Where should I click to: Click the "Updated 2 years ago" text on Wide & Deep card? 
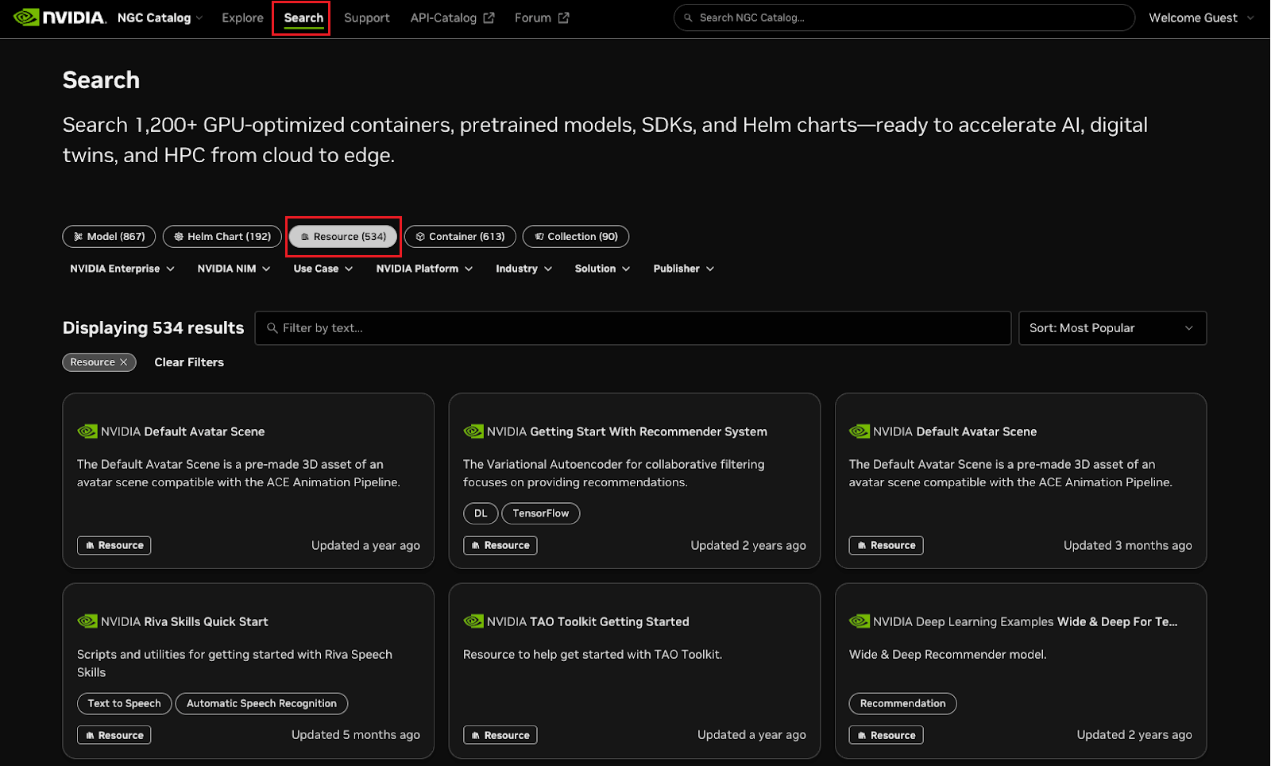pyautogui.click(x=1134, y=735)
